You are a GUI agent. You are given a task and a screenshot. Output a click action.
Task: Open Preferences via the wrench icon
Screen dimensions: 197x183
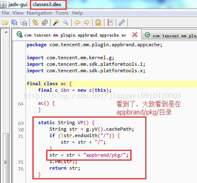[x=122, y=22]
